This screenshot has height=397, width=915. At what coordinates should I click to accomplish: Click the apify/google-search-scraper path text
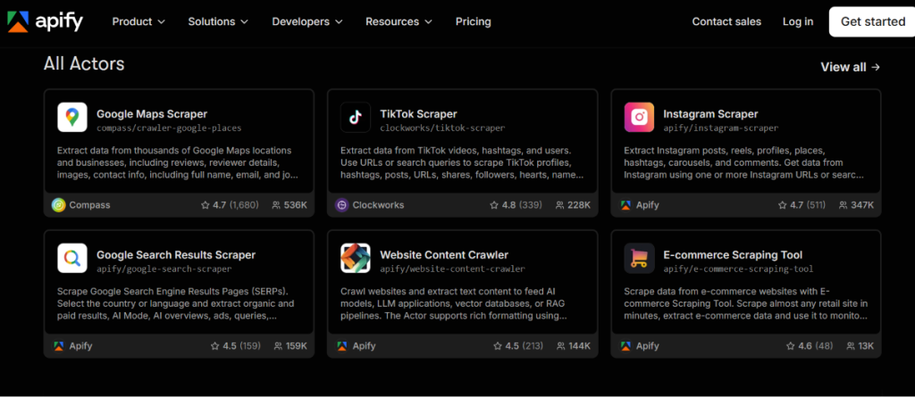click(x=164, y=269)
